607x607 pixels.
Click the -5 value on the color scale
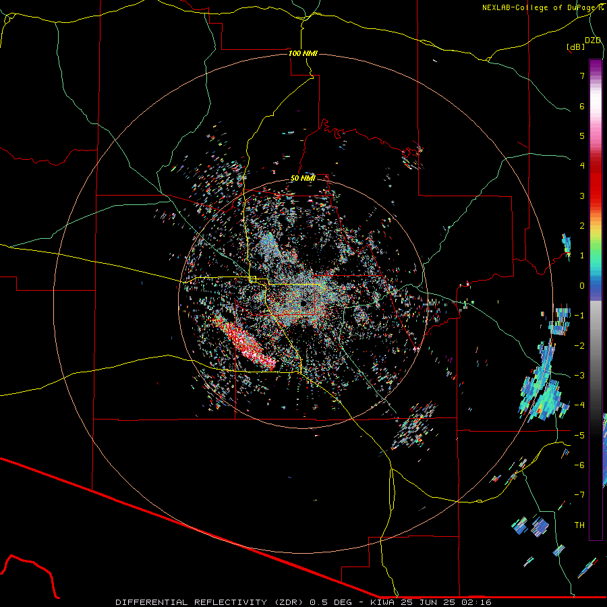coord(579,436)
